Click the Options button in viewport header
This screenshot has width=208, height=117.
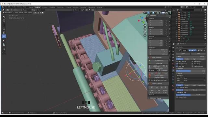point(167,10)
